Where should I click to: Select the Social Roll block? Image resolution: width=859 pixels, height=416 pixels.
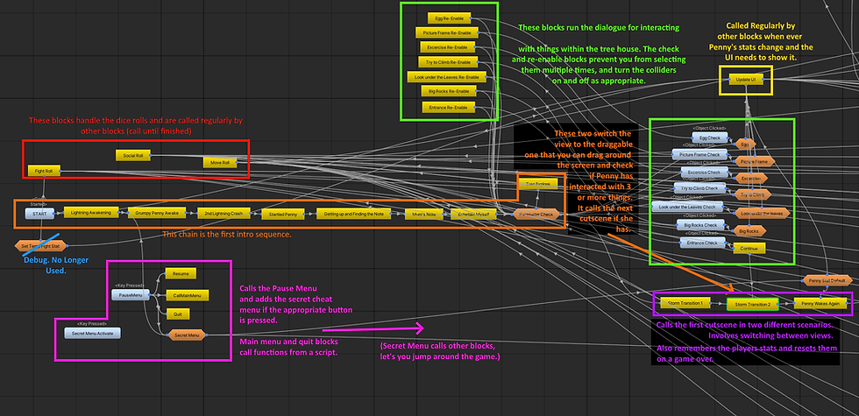click(133, 156)
